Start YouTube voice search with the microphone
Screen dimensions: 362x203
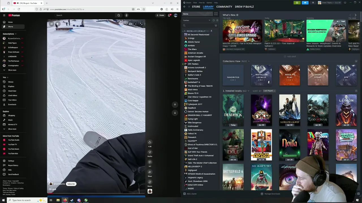tap(126, 15)
